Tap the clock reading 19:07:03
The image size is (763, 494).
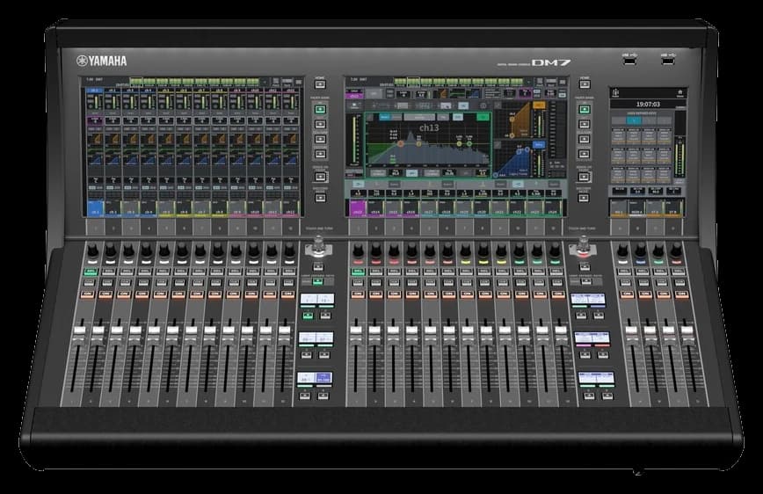click(648, 104)
